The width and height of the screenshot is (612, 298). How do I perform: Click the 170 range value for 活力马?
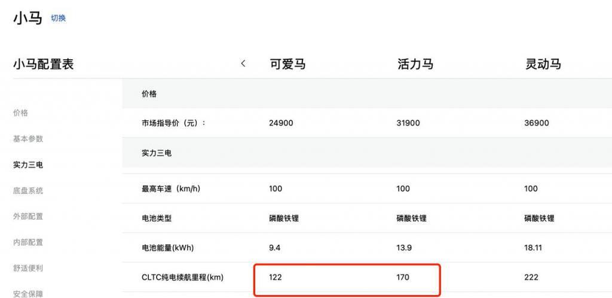(403, 277)
